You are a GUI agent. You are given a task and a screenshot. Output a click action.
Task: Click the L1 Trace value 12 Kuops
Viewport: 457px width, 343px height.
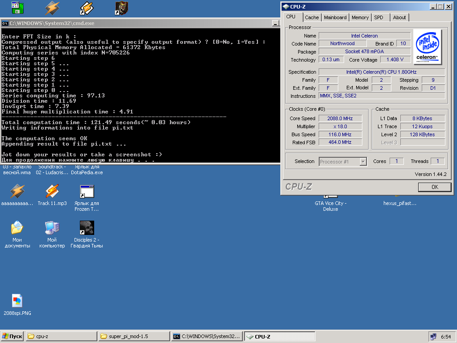(422, 126)
